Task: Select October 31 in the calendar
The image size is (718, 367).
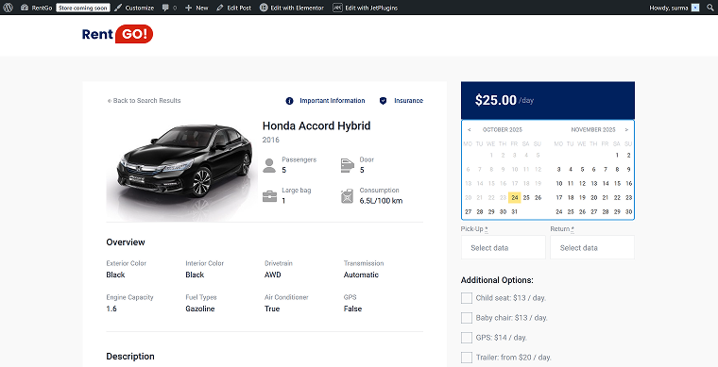Action: 515,211
